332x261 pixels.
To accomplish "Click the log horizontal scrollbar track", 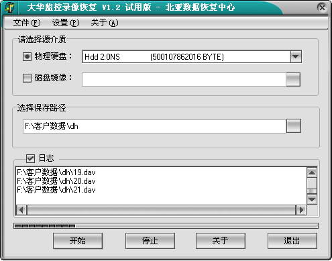I will (x=161, y=210).
